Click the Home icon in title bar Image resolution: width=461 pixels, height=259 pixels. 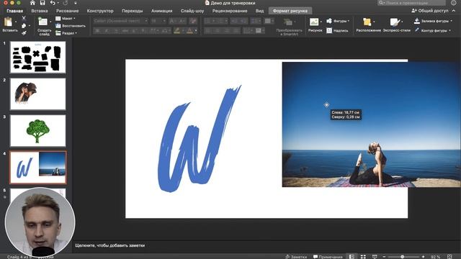32,3
